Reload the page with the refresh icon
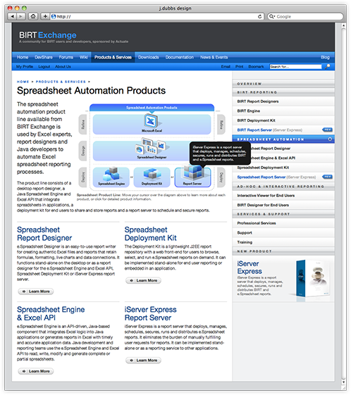Viewport: 351px width, 395px height. coord(259,16)
